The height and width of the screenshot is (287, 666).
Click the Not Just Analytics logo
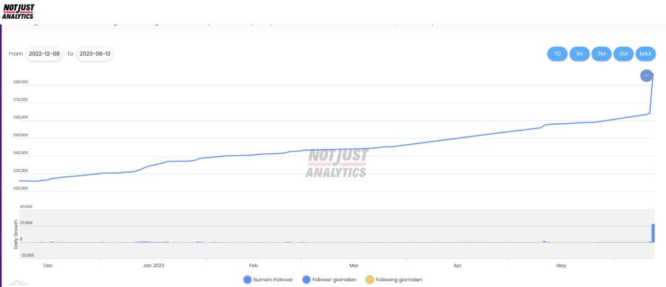click(18, 11)
